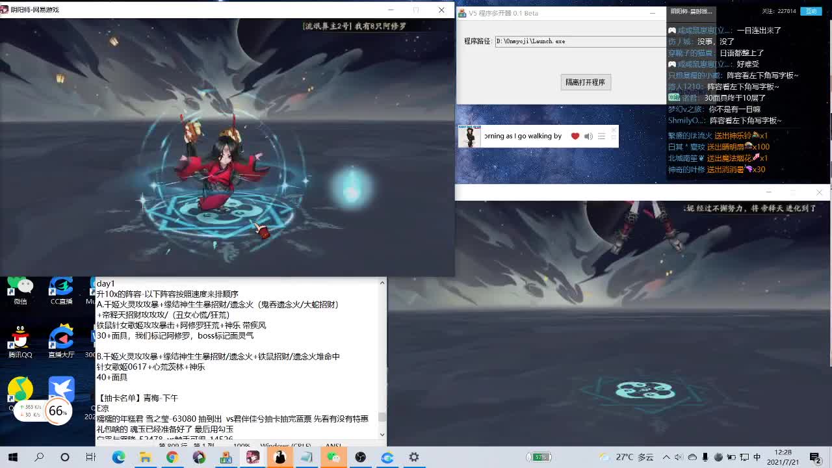The height and width of the screenshot is (468, 832).
Task: Open the colorful round app on taskbar
Action: (199, 457)
